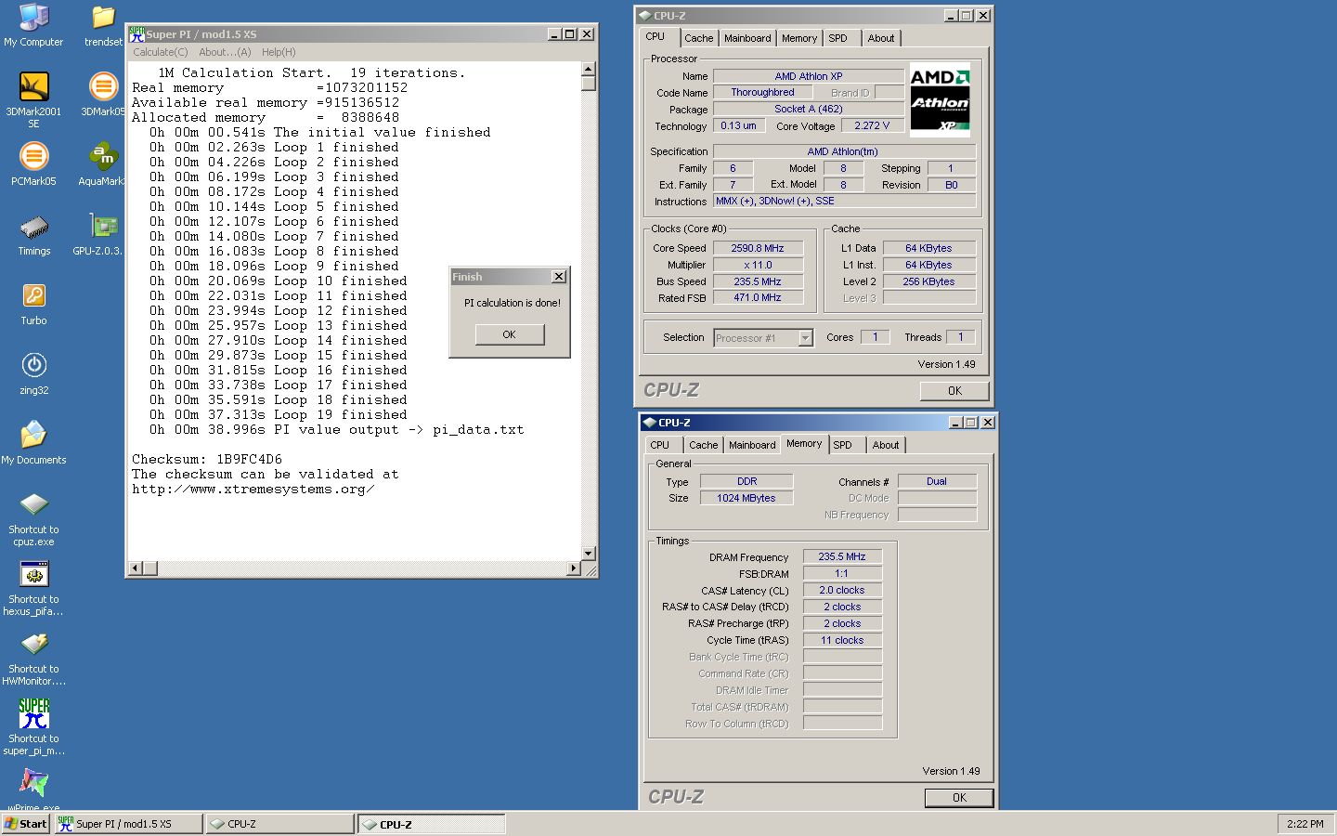Screen dimensions: 1337x836
Task: Open wPrime.exe desktop icon
Action: point(33,789)
